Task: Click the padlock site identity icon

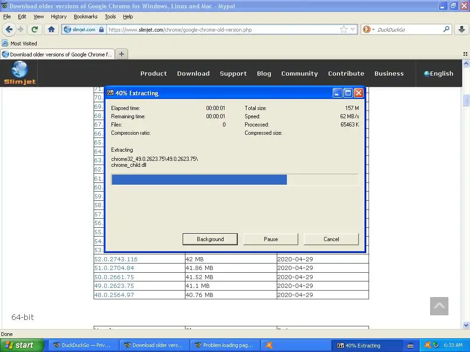Action: [x=101, y=30]
